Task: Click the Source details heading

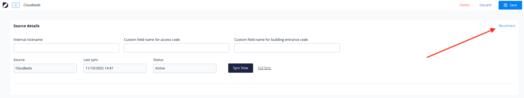Action: point(27,26)
